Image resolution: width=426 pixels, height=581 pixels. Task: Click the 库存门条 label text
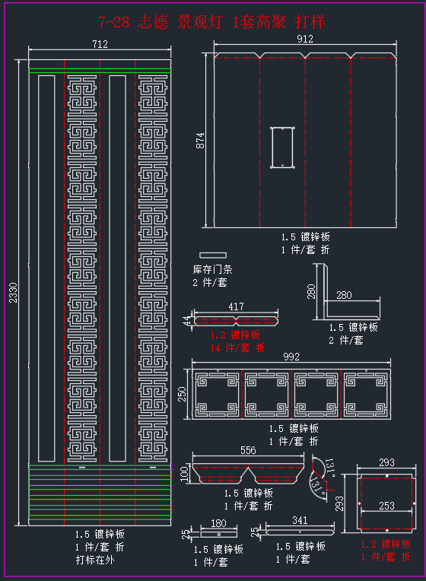coord(212,269)
